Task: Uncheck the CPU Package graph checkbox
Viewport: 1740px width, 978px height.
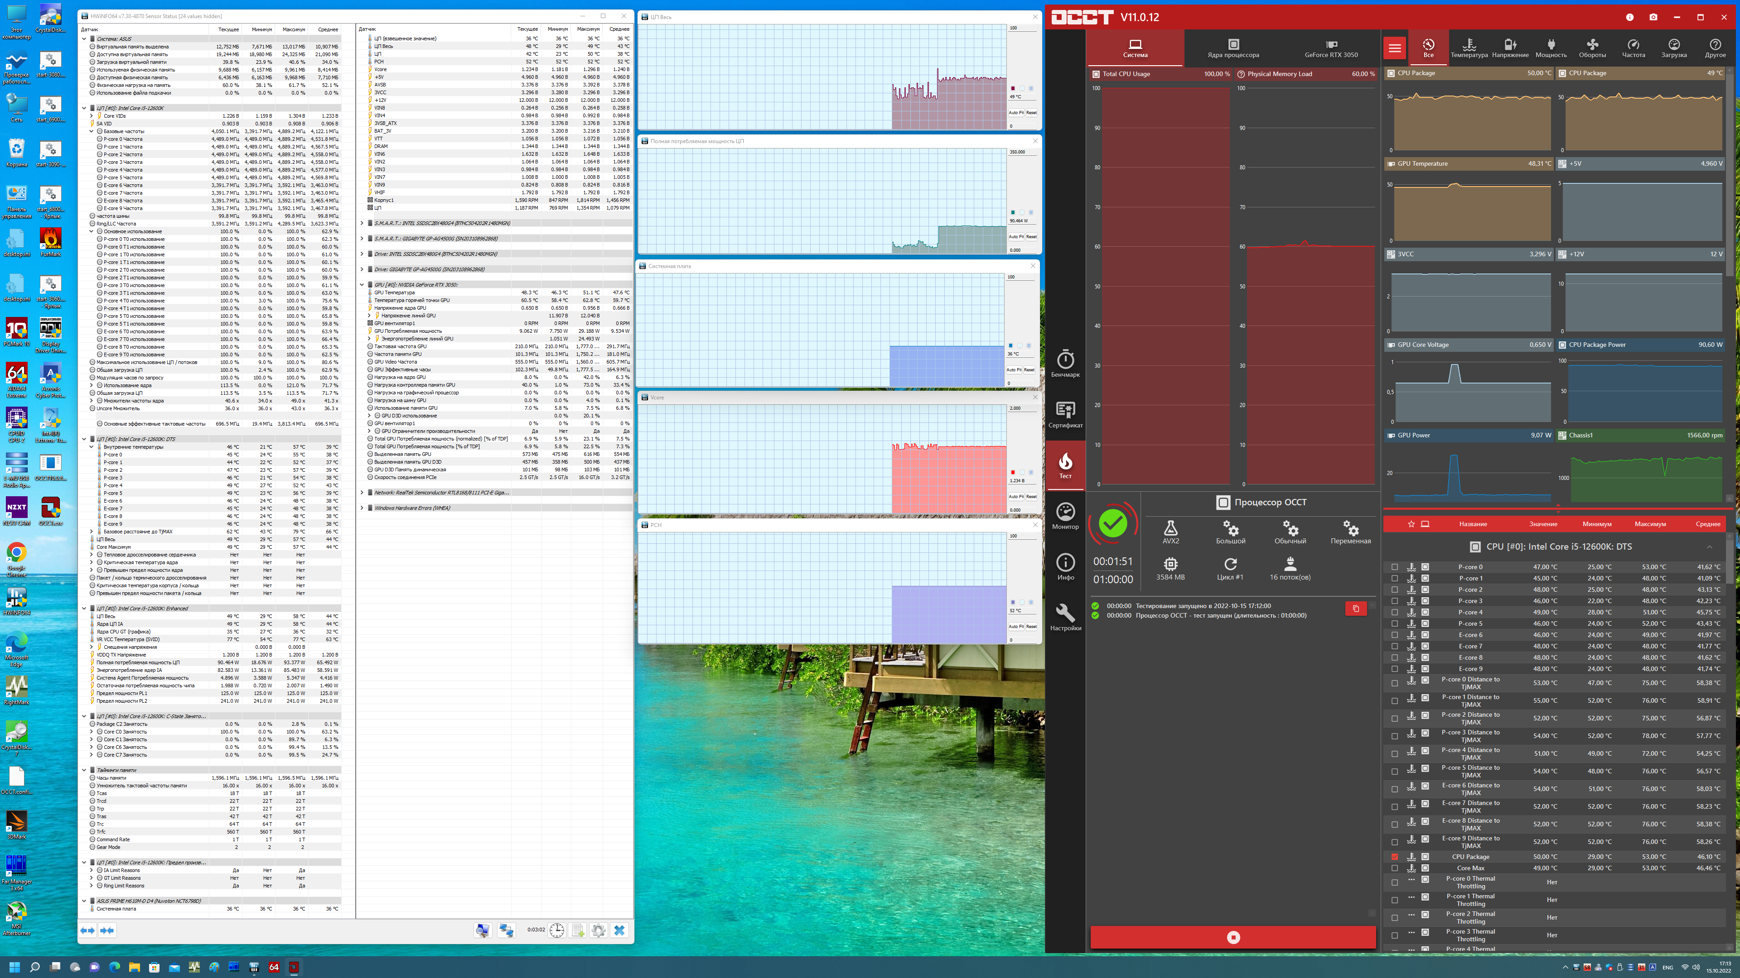Action: pos(1394,857)
